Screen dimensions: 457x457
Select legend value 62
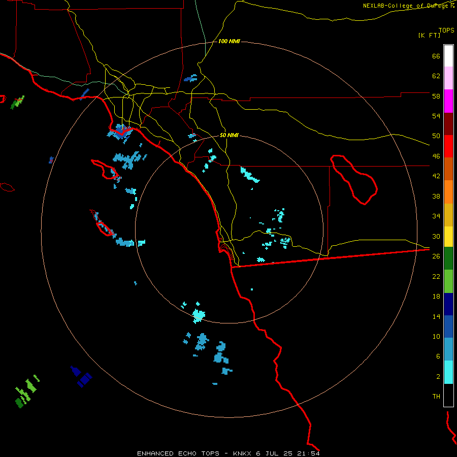436,76
